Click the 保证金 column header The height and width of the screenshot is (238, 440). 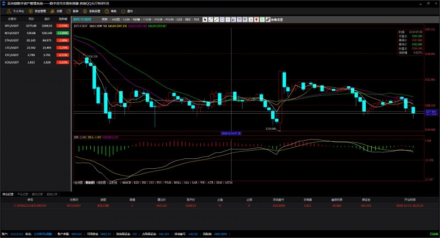(366, 200)
